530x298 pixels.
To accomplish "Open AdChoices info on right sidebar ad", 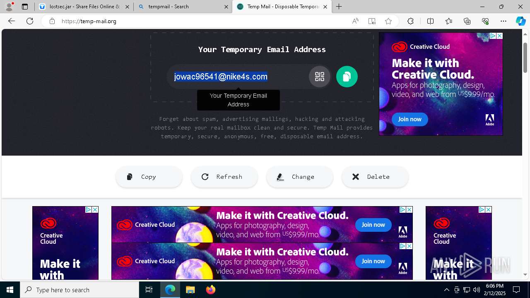I will [x=493, y=36].
